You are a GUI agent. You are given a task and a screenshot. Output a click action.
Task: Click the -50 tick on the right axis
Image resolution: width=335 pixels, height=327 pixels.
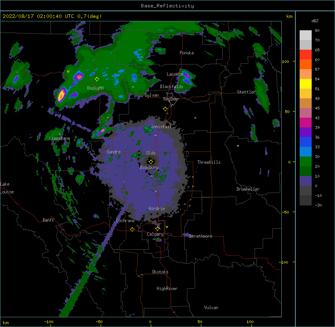(285, 212)
